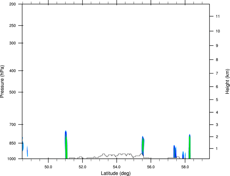The width and height of the screenshot is (230, 176).
Task: Select the 850 pressure tick label
Action: point(12,143)
